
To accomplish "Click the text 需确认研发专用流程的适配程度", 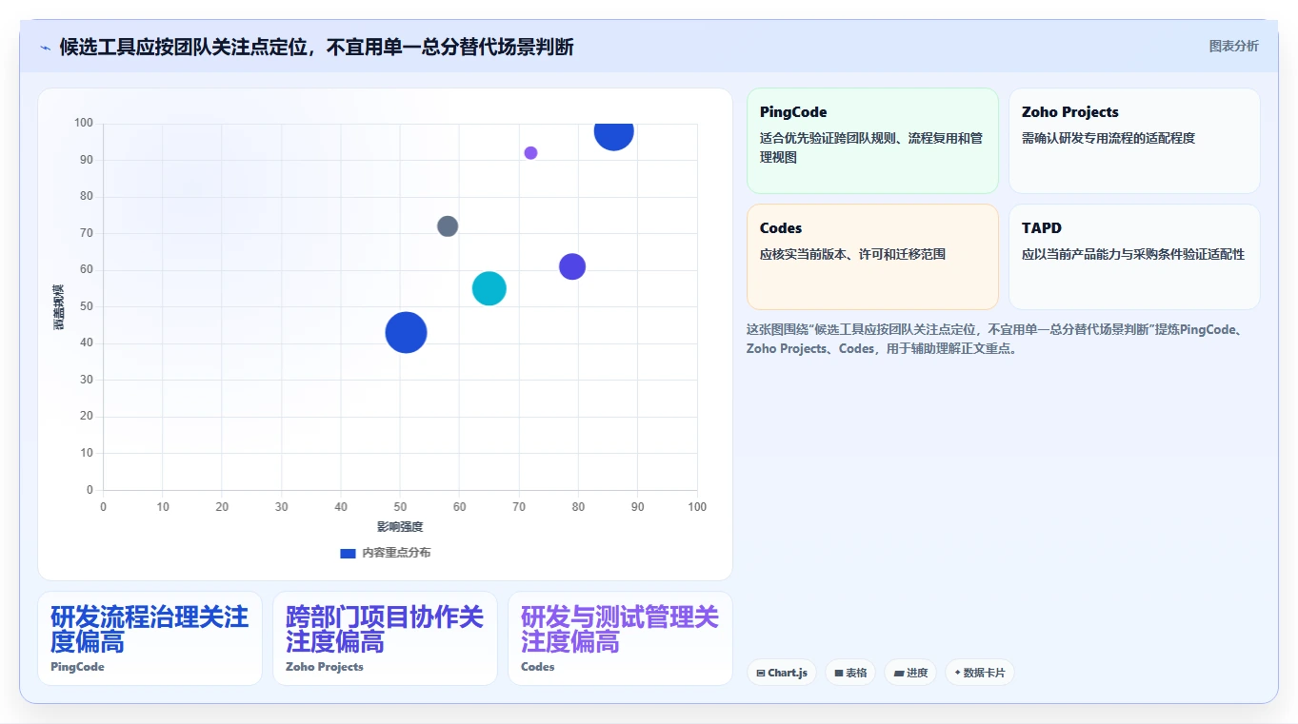I will click(1108, 138).
